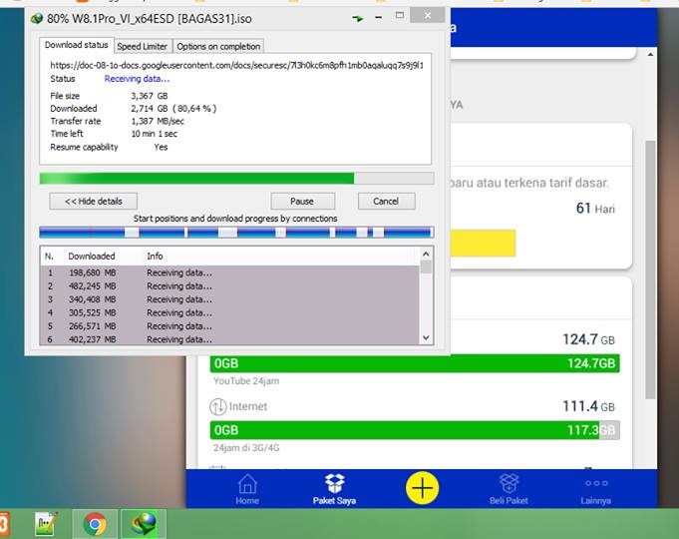Screen dimensions: 679x539
Task: Select connection row 5 with 266,571 MB
Action: tap(230, 326)
